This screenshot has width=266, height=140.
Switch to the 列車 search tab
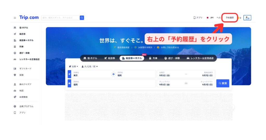click(153, 58)
